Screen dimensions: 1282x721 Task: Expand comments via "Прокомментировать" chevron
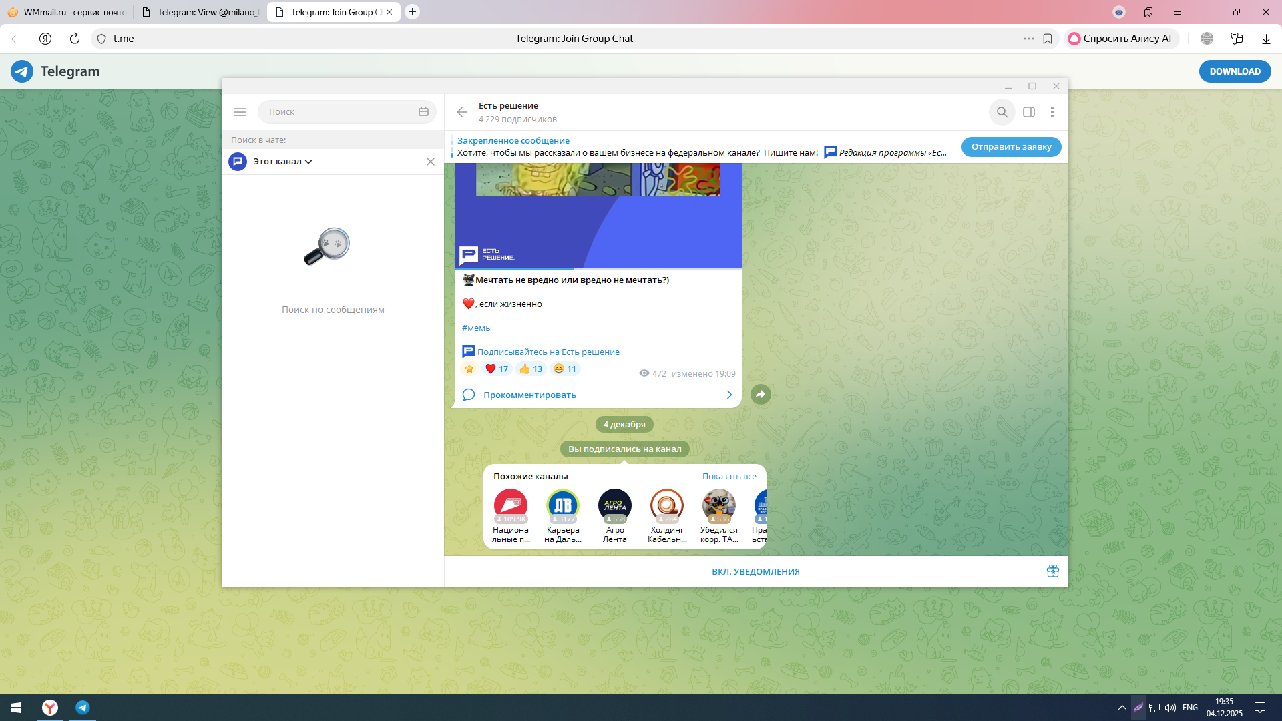[729, 395]
